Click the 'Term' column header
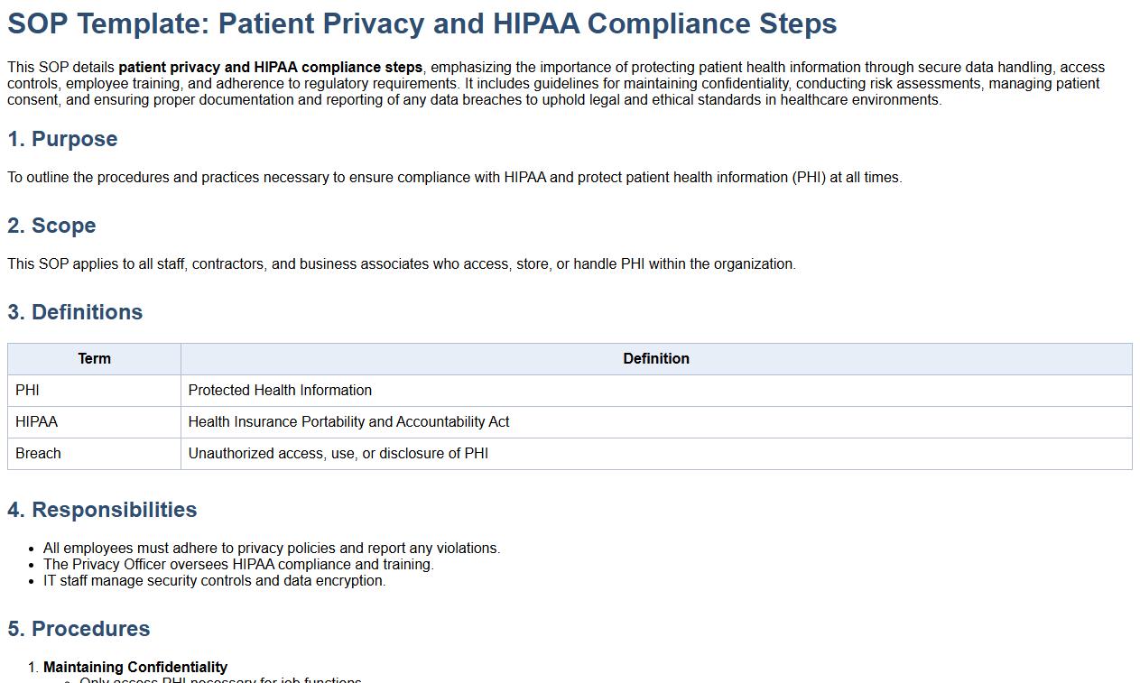This screenshot has width=1140, height=683. coord(94,359)
